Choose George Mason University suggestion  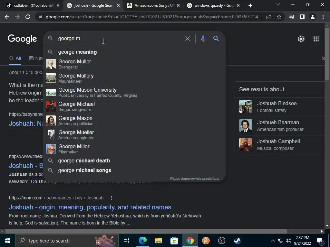(x=134, y=92)
